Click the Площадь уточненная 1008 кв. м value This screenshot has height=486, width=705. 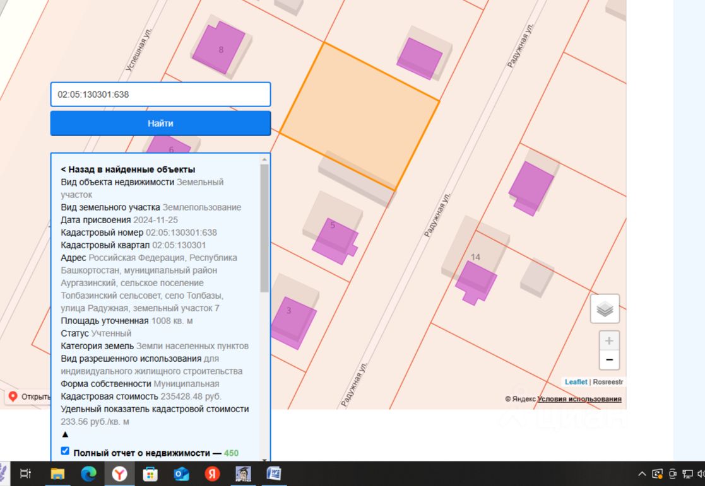(x=172, y=321)
